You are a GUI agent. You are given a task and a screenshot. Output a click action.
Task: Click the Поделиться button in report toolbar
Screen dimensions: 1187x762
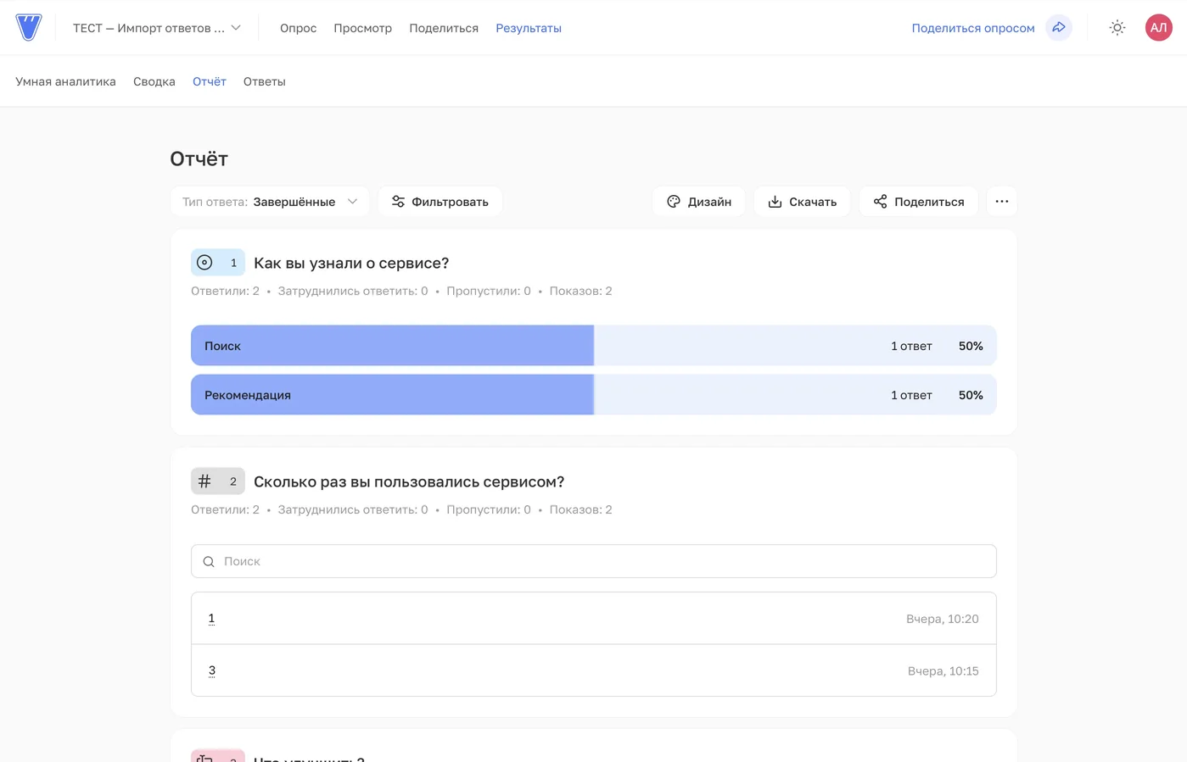tap(919, 202)
